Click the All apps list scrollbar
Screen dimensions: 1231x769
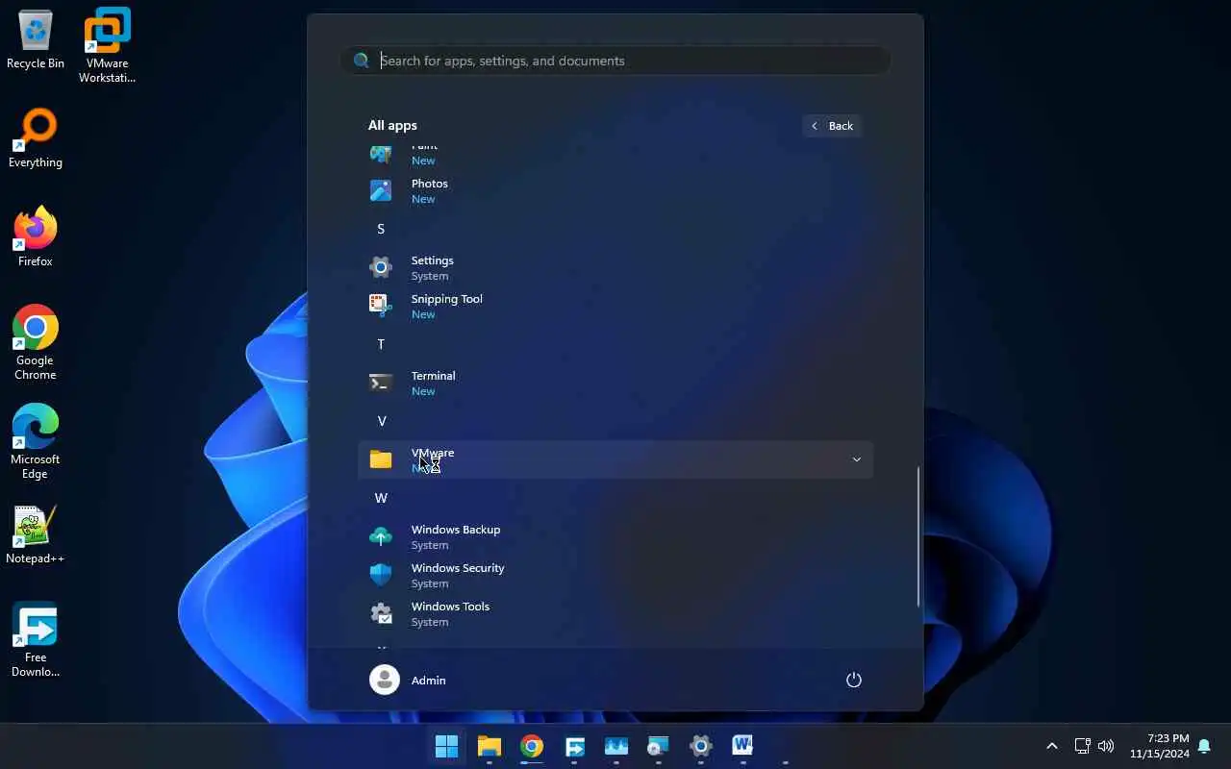coord(918,536)
